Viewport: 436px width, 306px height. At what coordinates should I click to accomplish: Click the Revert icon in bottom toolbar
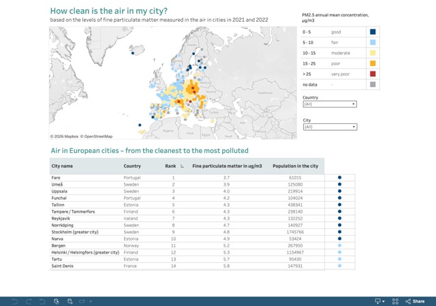42,301
